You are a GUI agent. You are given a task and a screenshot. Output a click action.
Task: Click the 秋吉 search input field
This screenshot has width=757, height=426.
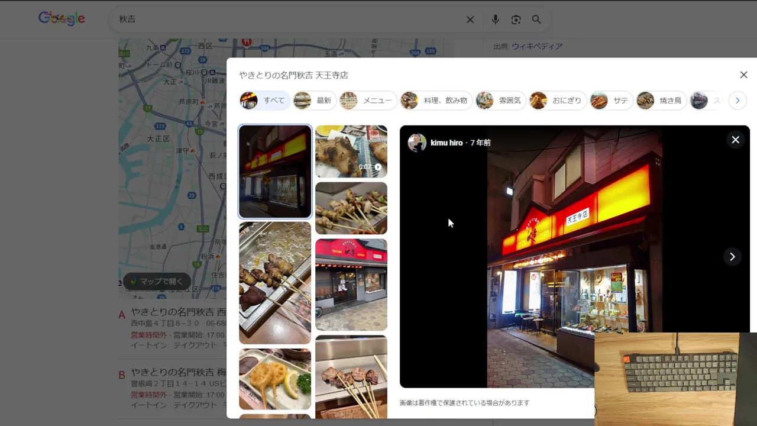[x=290, y=20]
